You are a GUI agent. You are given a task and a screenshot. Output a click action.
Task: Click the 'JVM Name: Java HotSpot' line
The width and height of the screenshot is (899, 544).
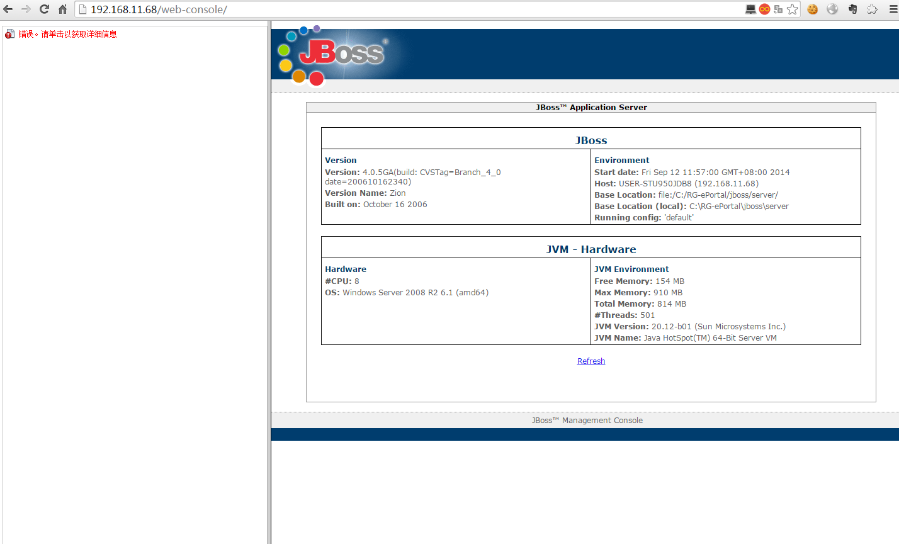point(686,338)
